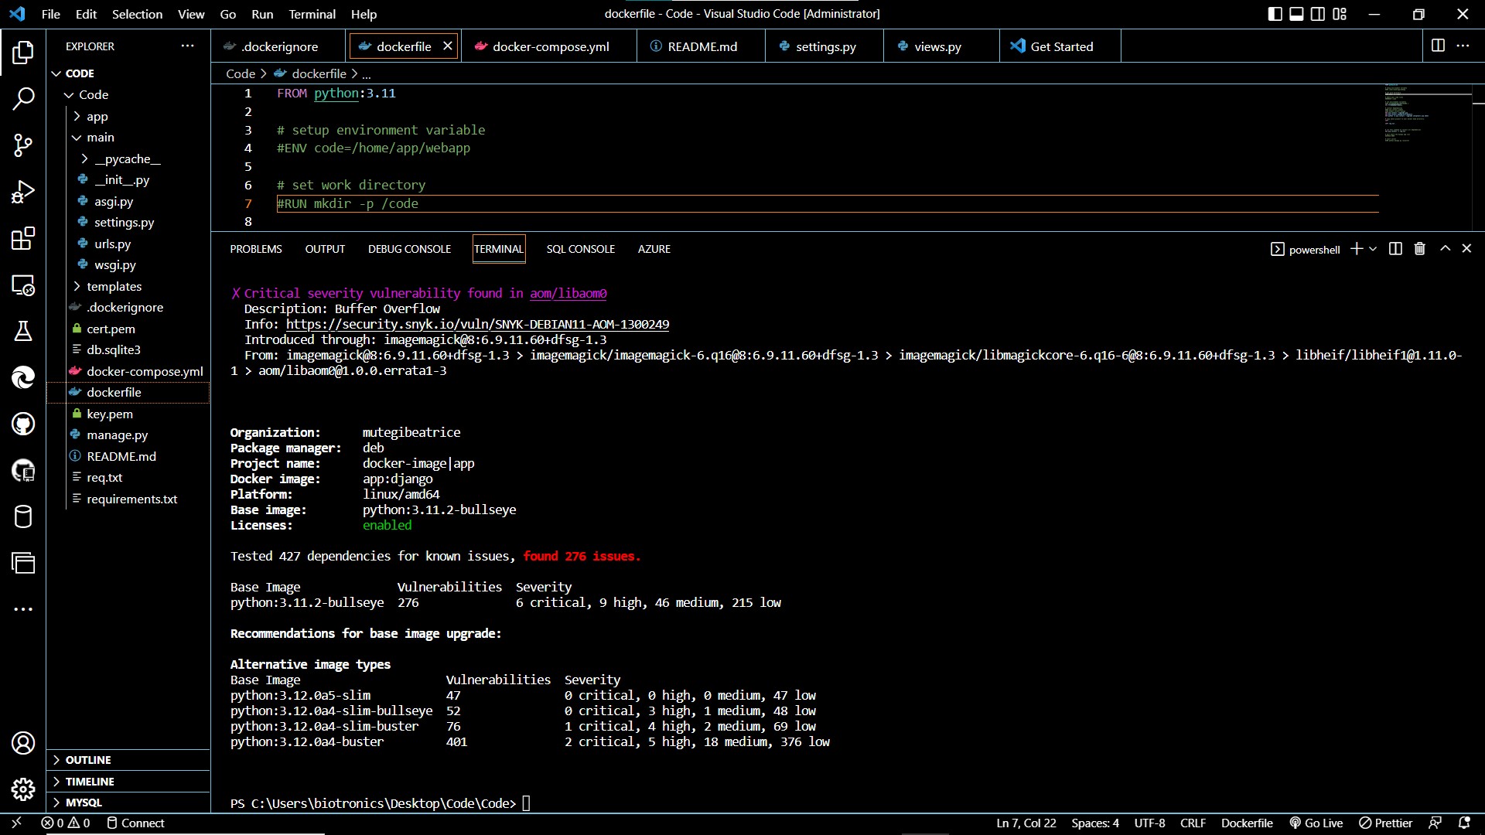The image size is (1485, 835).
Task: Open the Source Control view
Action: 23,145
